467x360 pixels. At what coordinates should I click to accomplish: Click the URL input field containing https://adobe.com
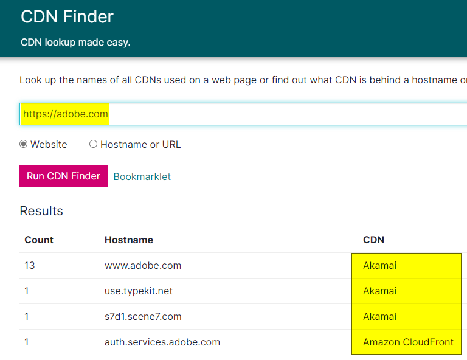(x=243, y=114)
